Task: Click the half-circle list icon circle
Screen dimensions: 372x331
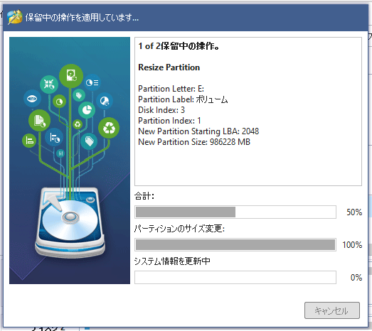Action: click(92, 82)
